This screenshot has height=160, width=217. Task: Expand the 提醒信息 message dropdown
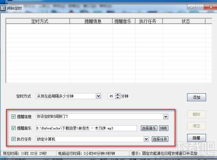166,117
